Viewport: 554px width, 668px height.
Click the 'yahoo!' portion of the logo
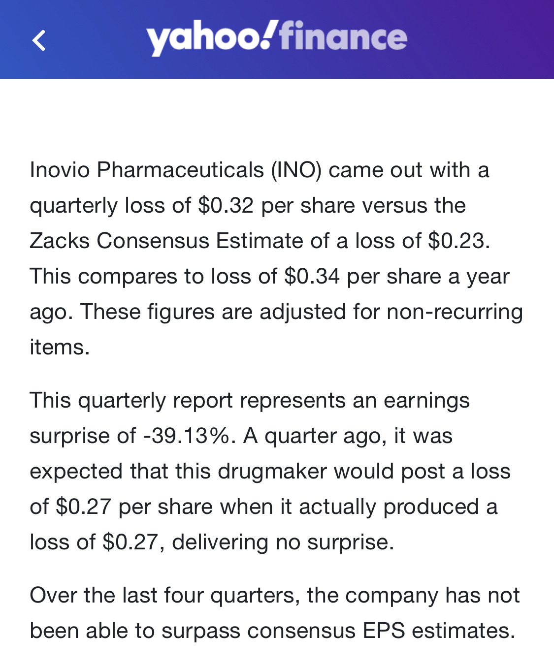[x=209, y=38]
